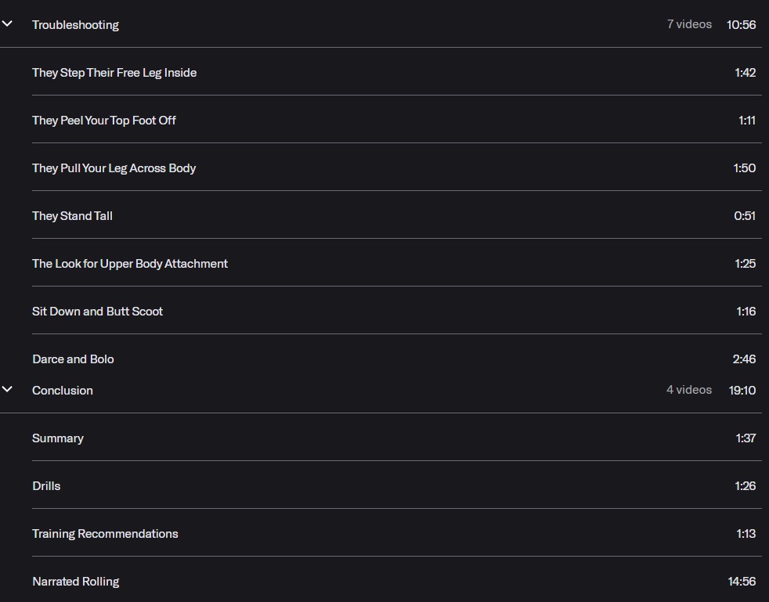Click the 2:46 duration of Darce and Bolo
Viewport: 769px width, 602px height.
(x=744, y=359)
